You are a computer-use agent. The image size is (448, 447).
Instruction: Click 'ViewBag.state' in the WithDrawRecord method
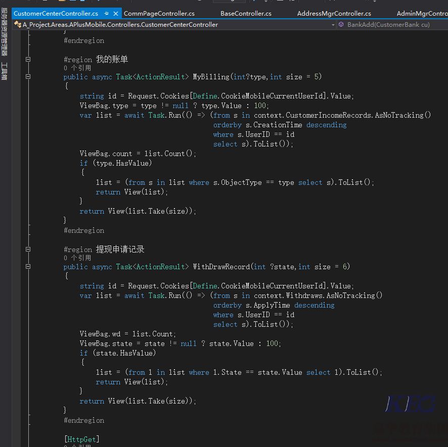point(106,343)
